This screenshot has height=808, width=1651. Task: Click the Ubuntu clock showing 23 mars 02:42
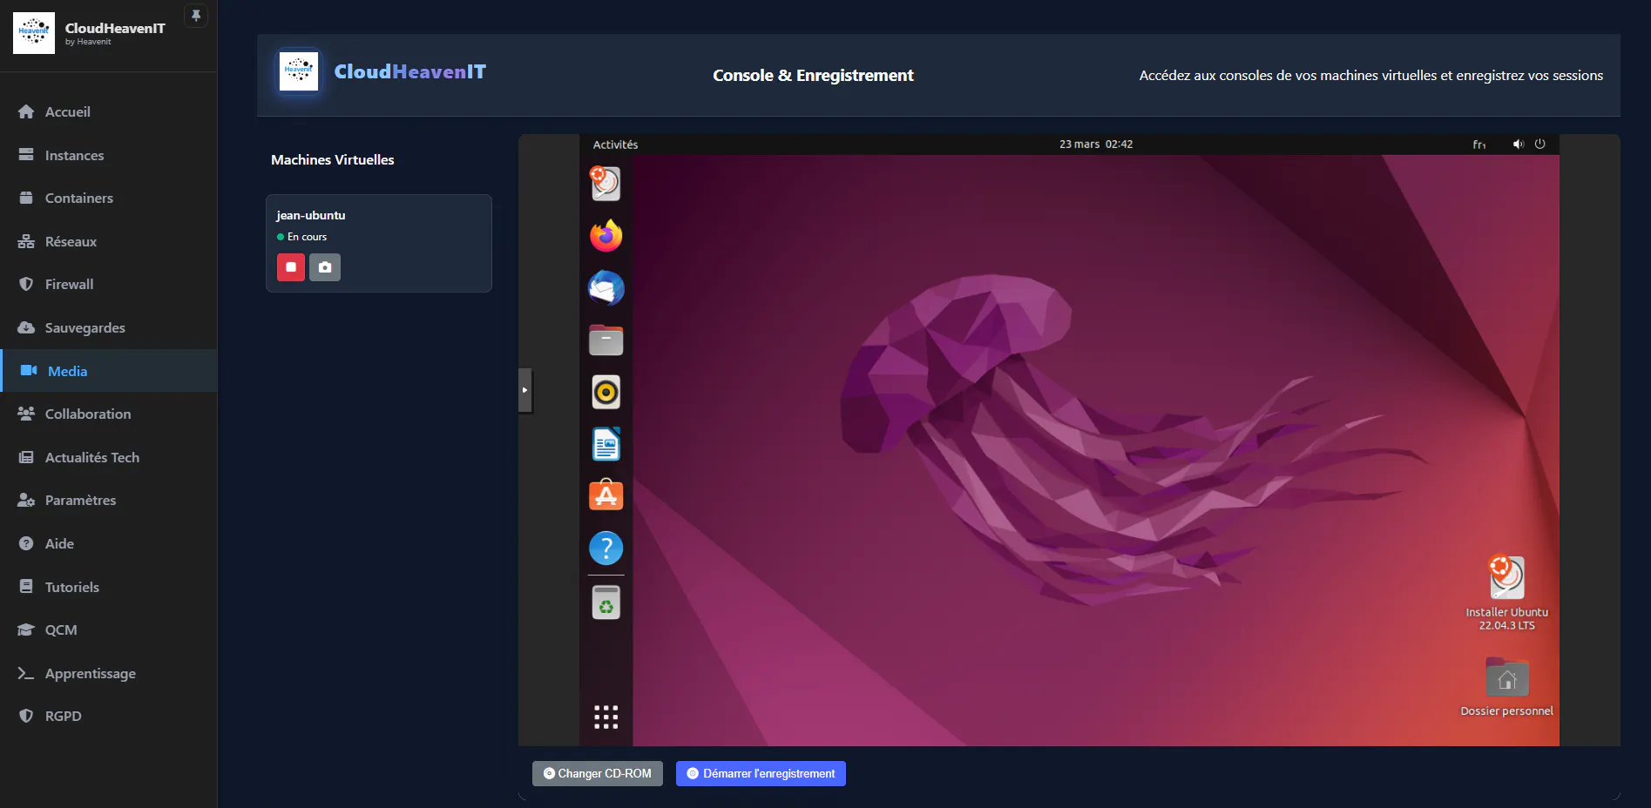coord(1096,145)
